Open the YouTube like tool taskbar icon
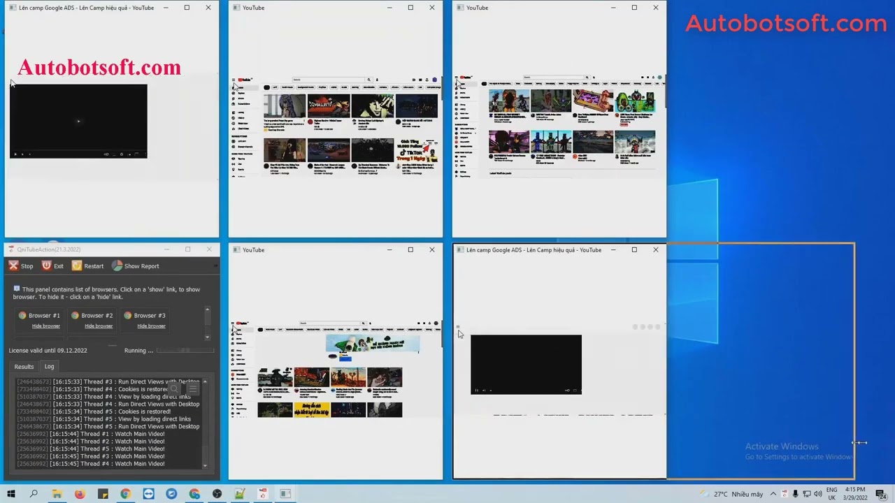Viewport: 895px width, 503px height. coord(263,494)
